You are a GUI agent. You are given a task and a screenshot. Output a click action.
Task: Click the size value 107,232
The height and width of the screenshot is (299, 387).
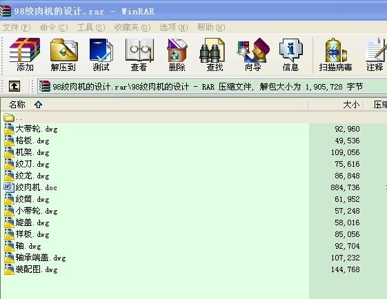point(346,258)
